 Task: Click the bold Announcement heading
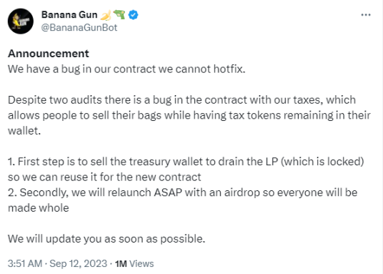(49, 54)
